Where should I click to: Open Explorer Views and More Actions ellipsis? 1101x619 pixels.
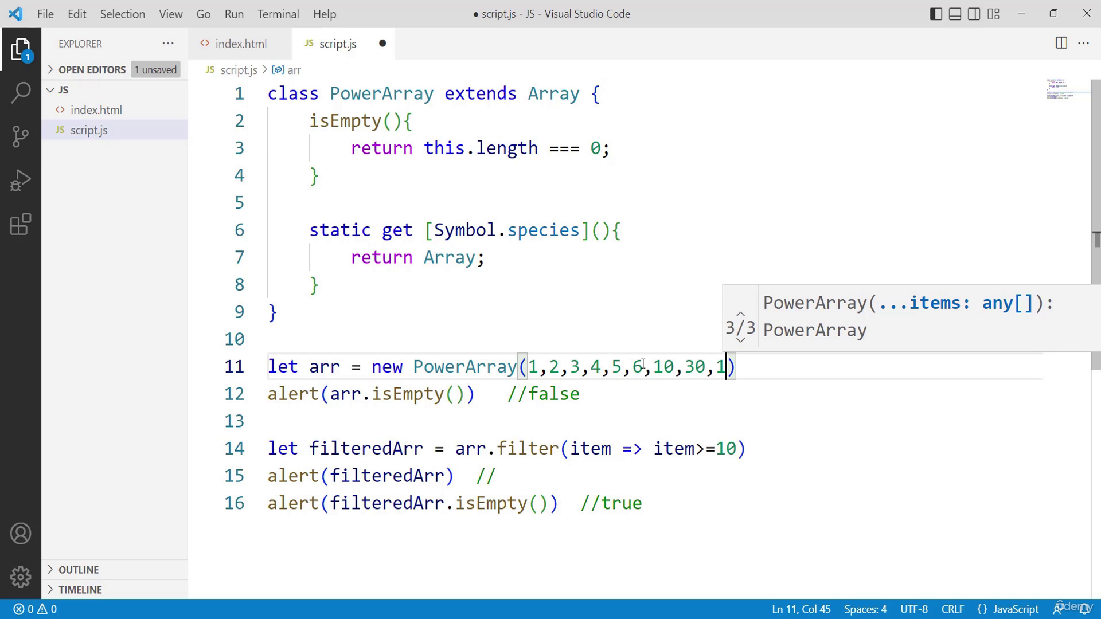(168, 44)
